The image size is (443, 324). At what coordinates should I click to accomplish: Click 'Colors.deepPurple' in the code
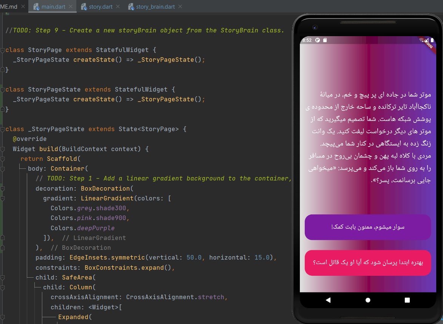point(82,228)
